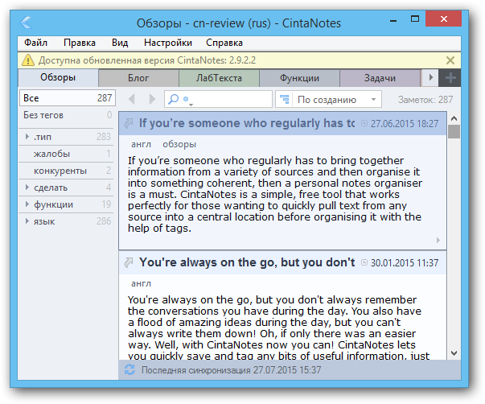485x404 pixels.
Task: Click 'англ' tag on second note
Action: point(141,283)
